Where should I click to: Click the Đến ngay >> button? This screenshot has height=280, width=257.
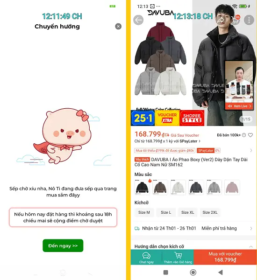tap(63, 246)
